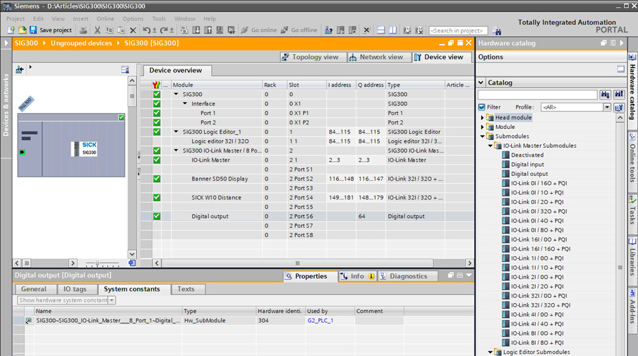Open the Project menu
The width and height of the screenshot is (638, 356).
[16, 19]
